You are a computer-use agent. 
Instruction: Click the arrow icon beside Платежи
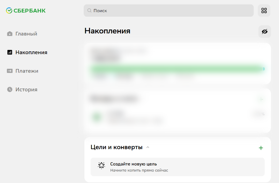click(10, 71)
